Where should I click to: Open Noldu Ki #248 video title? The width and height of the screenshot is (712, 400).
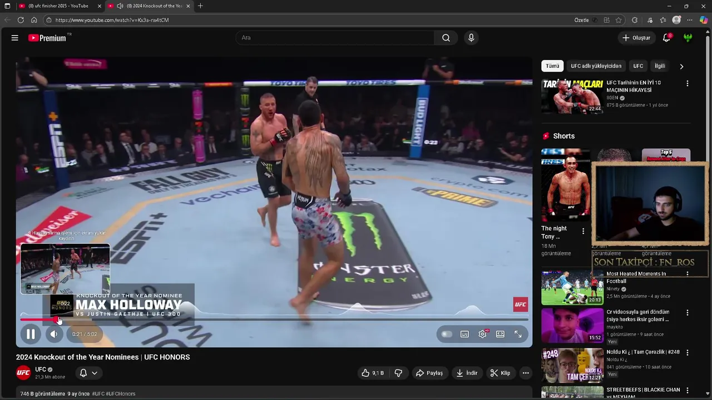click(643, 352)
